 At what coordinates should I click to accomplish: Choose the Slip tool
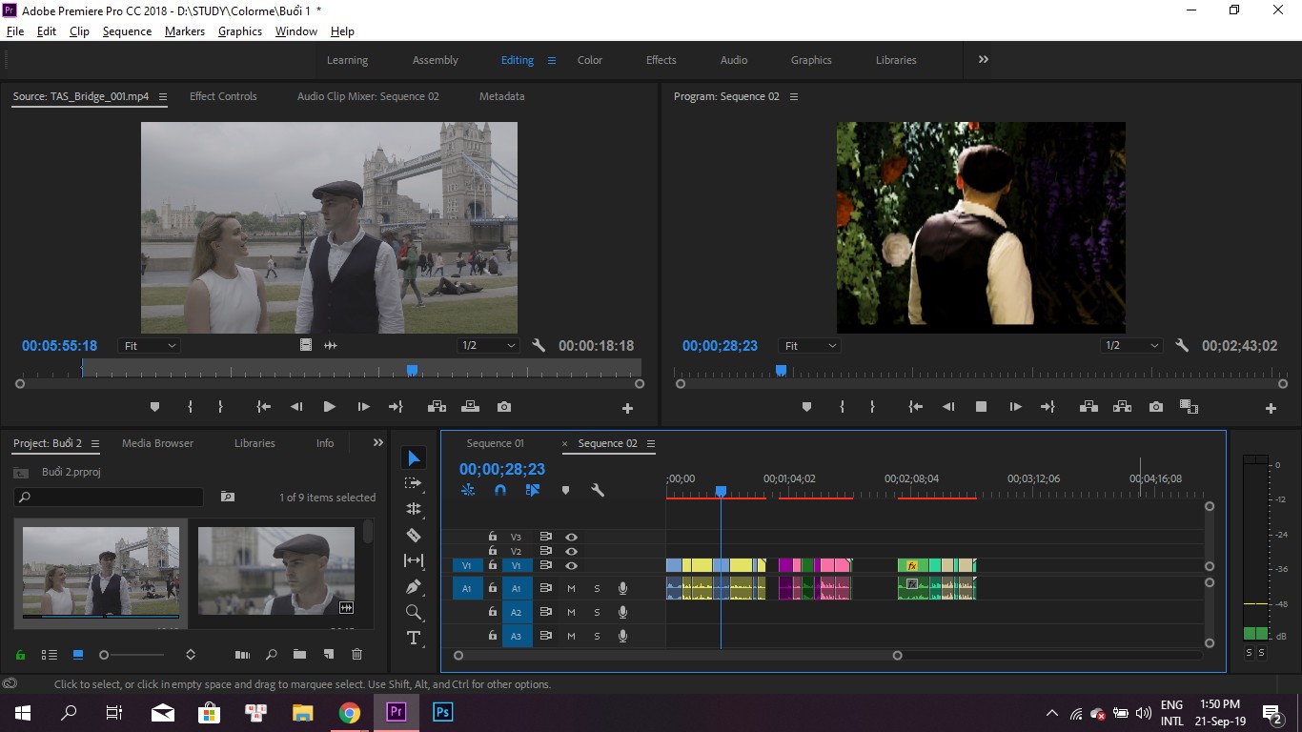click(x=414, y=560)
